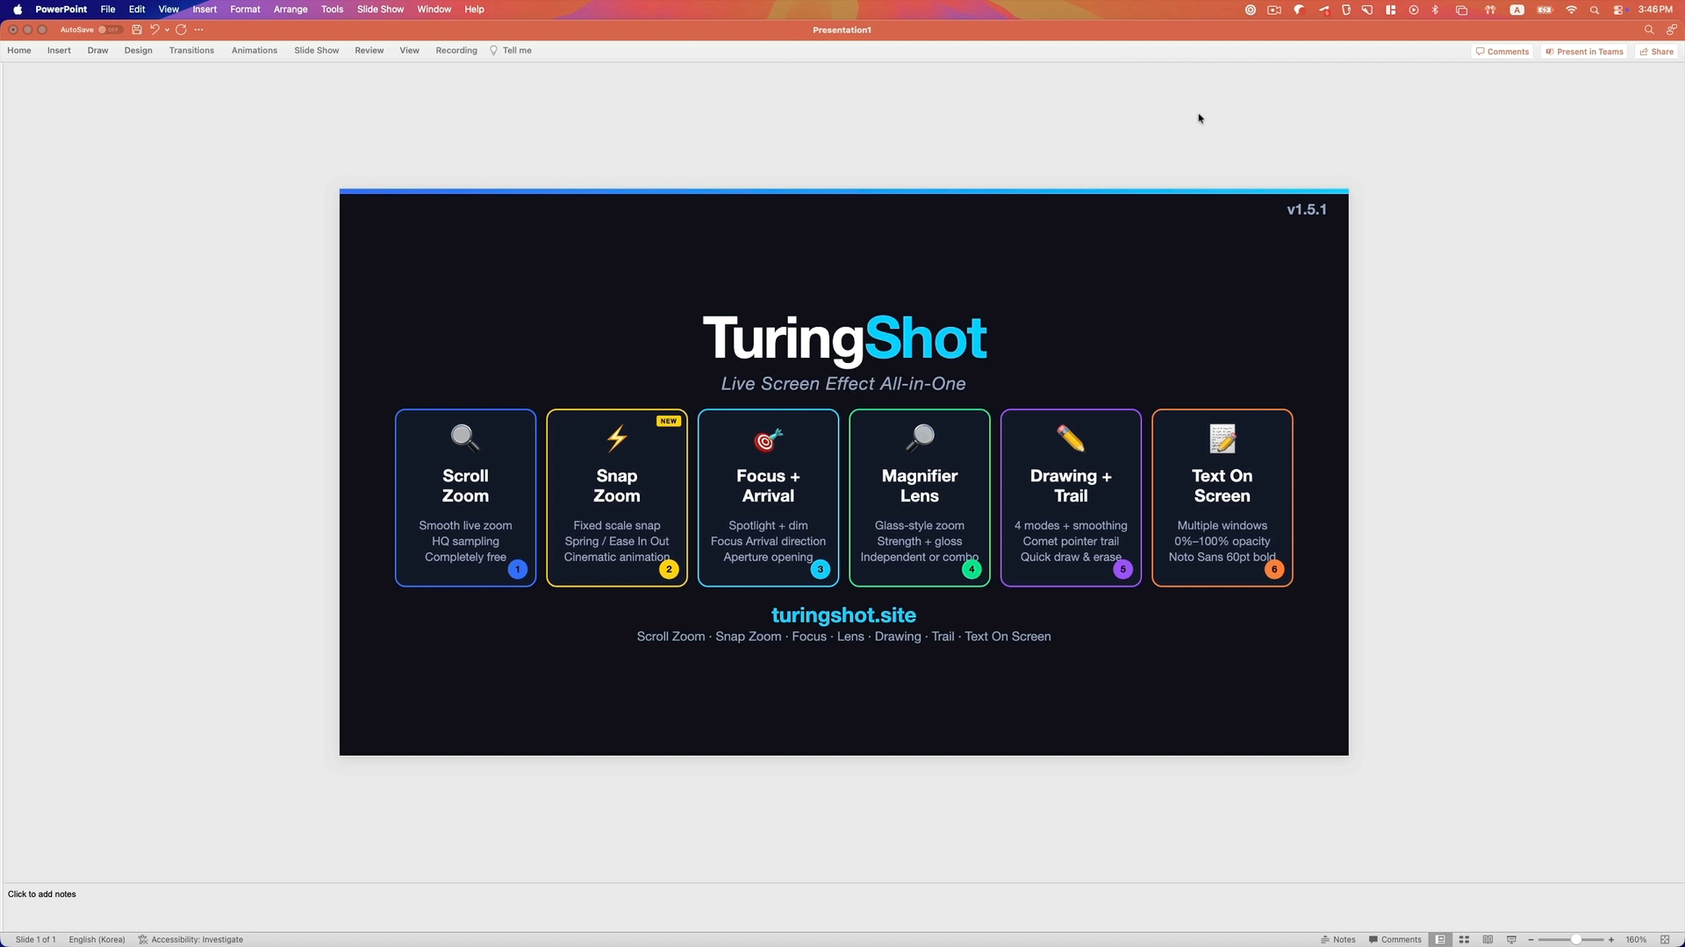The image size is (1685, 947).
Task: Click the Comments button in ribbon
Action: [1502, 52]
